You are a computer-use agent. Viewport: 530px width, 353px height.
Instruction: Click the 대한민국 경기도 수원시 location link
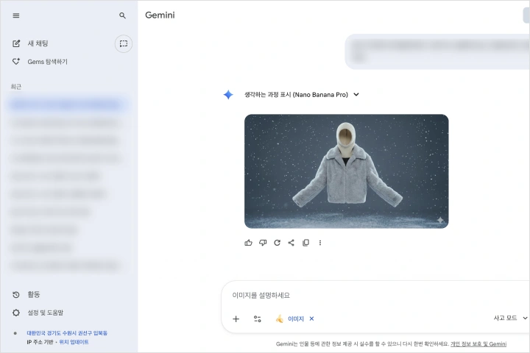pos(67,333)
